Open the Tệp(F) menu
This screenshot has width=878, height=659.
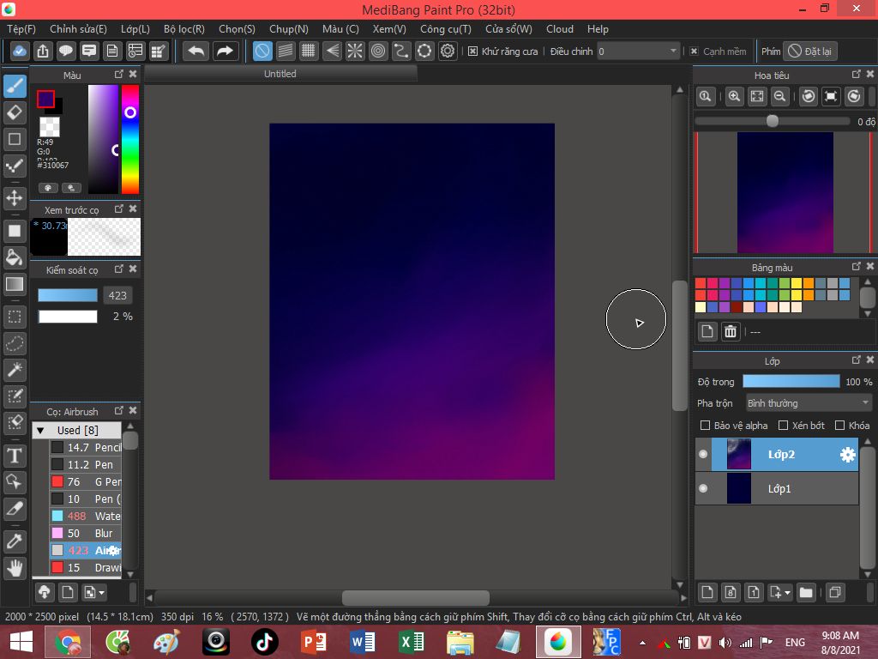[21, 29]
